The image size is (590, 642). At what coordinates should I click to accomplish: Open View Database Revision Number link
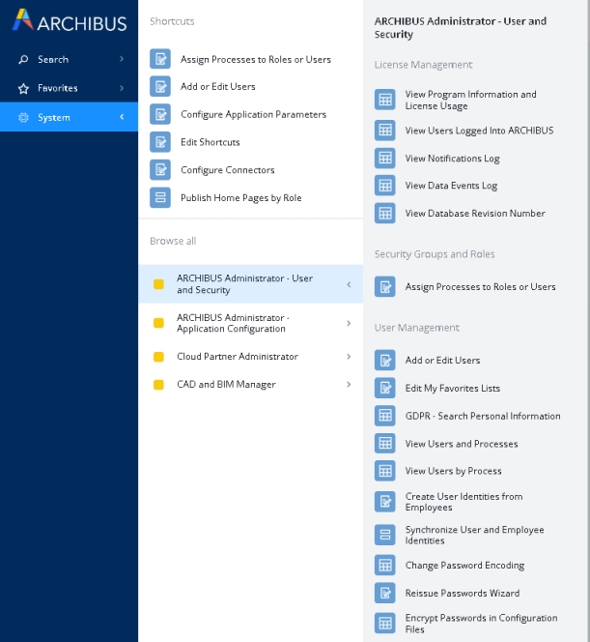(475, 214)
